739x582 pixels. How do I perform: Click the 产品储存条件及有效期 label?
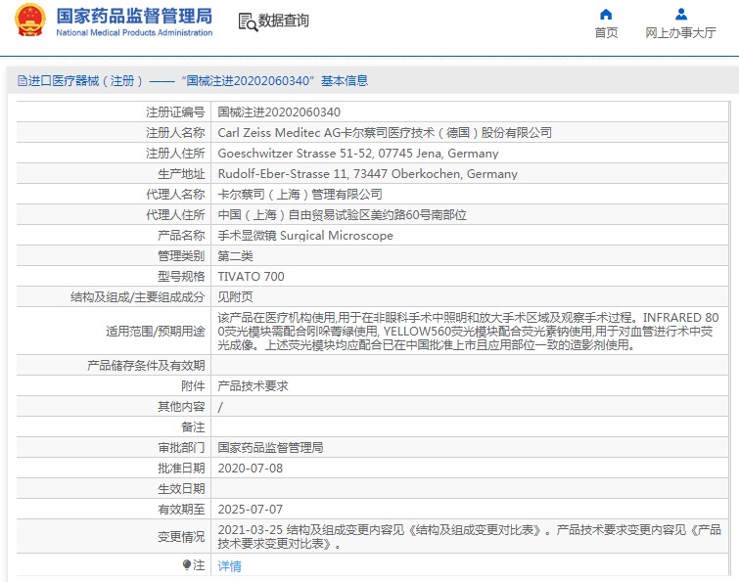146,366
